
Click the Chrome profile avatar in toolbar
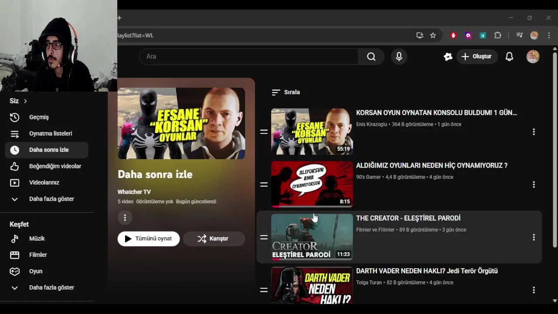(534, 35)
